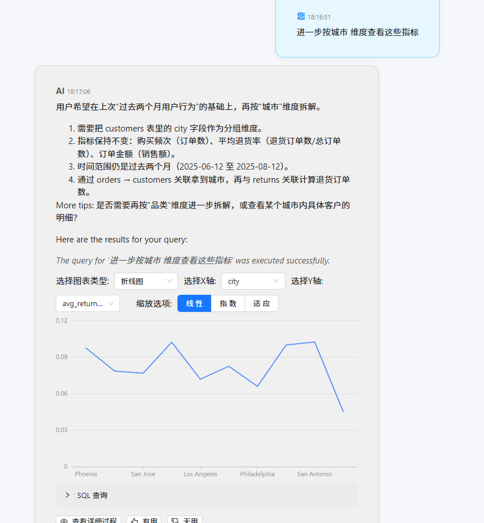Open the chart type dropdown showing 折线图
This screenshot has width=484, height=523.
146,281
